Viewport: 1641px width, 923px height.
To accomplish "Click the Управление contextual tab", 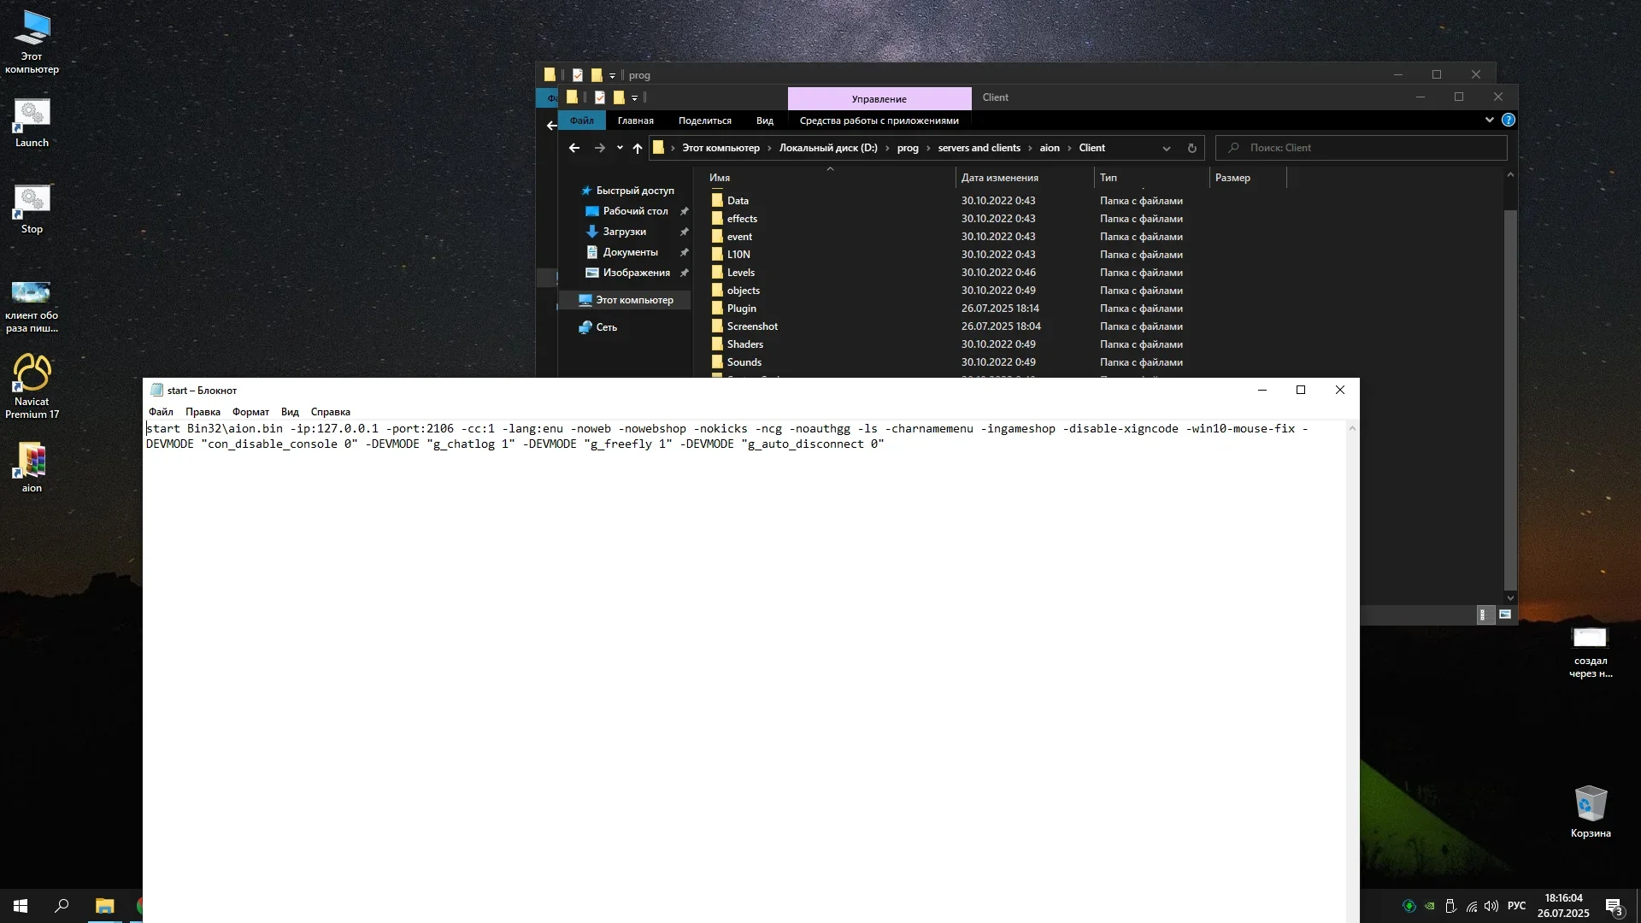I will point(879,98).
